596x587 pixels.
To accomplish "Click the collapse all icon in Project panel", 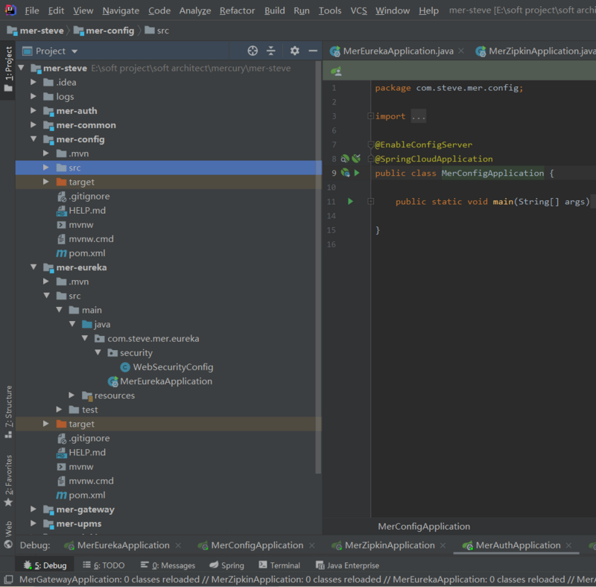I will (271, 51).
